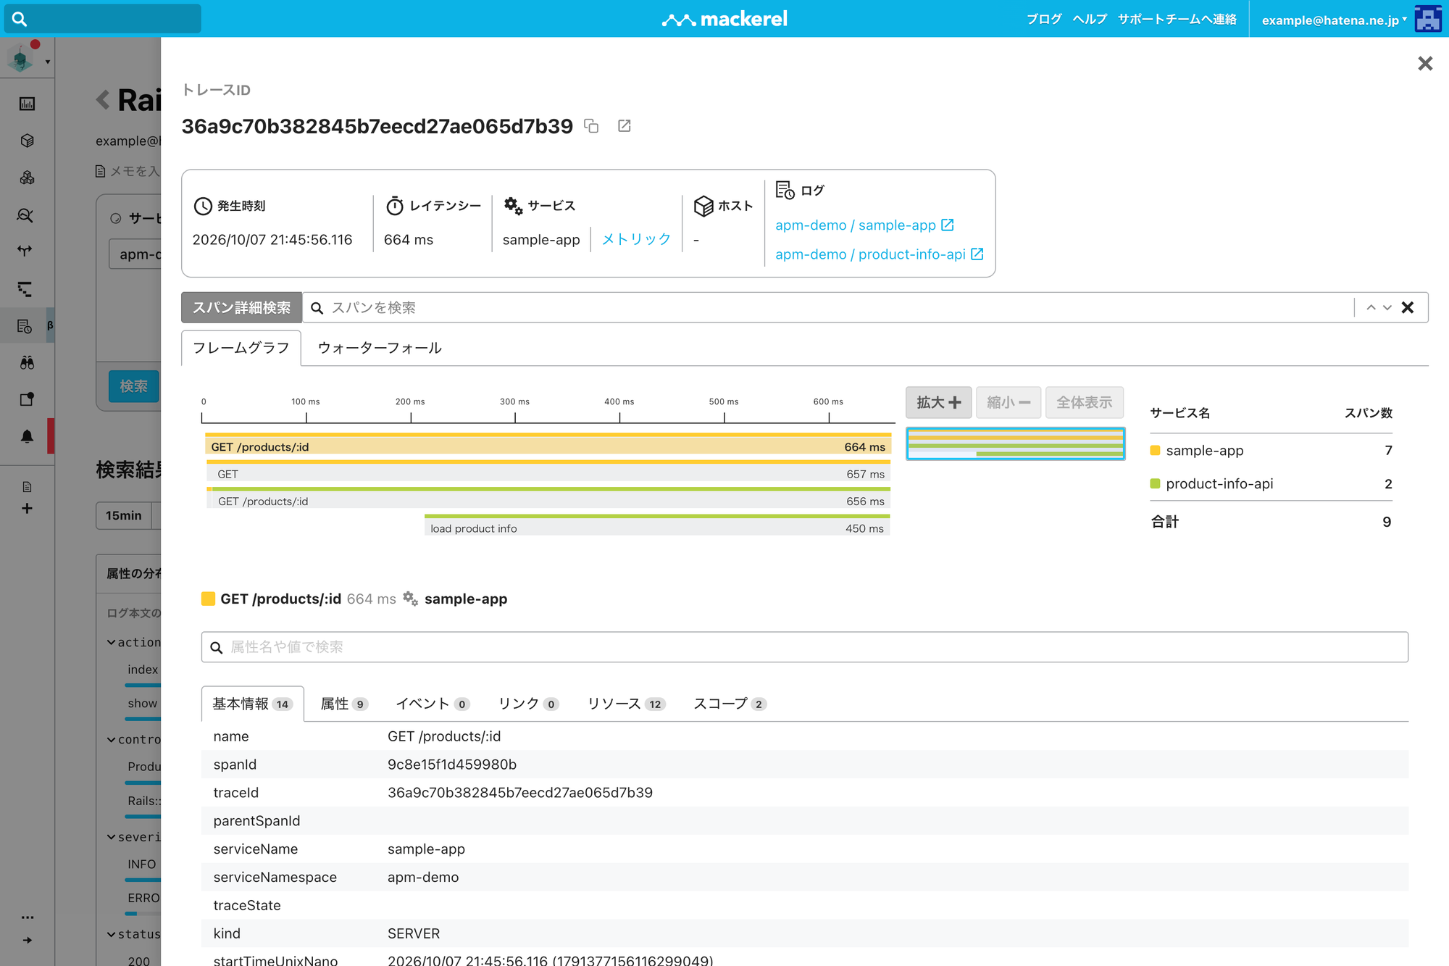Screen dimensions: 1449x966
Task: Close the trace detail panel
Action: tap(1424, 64)
